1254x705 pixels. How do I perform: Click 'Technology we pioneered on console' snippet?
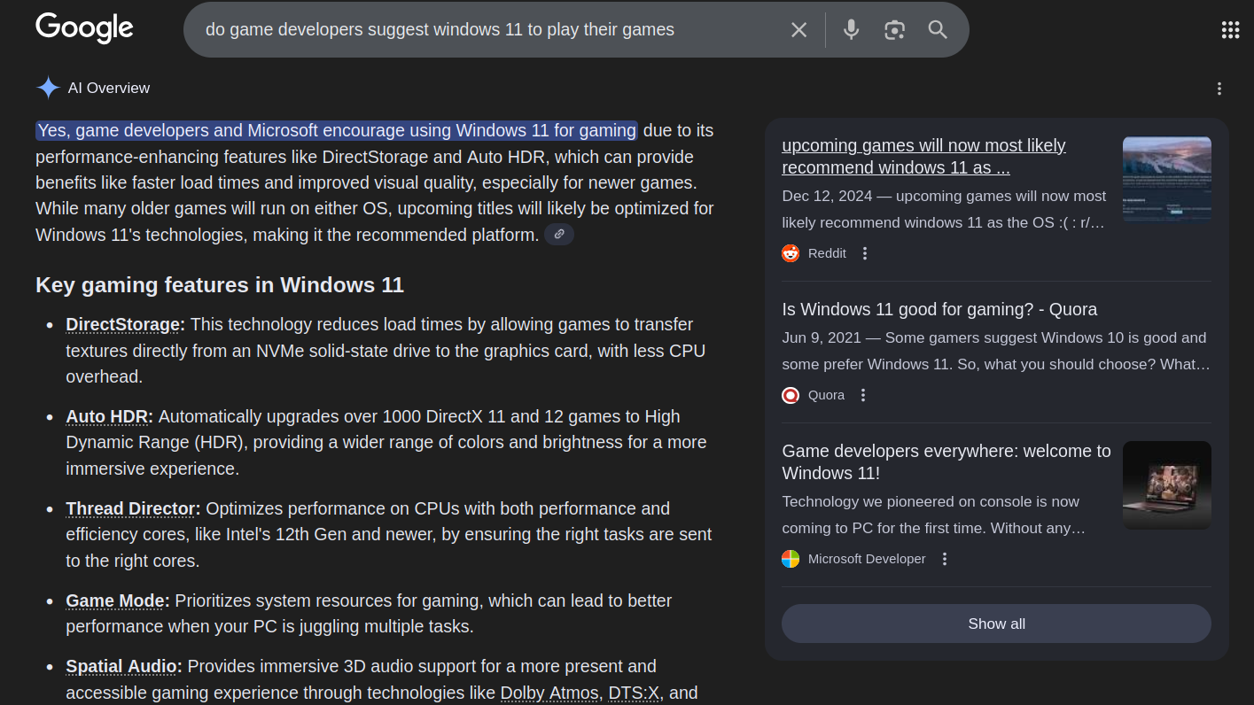933,515
